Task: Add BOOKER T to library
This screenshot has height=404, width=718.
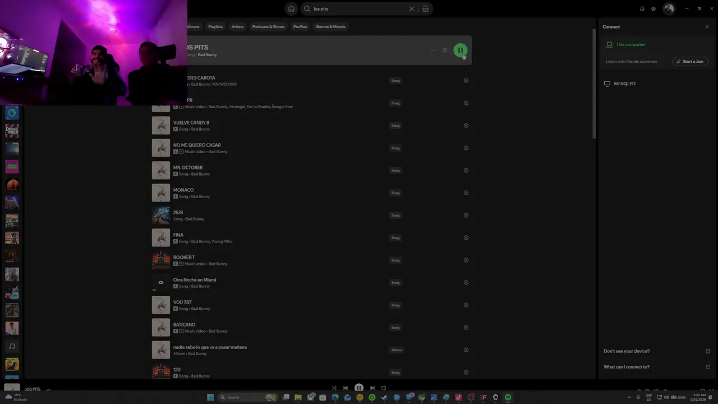Action: tap(466, 260)
